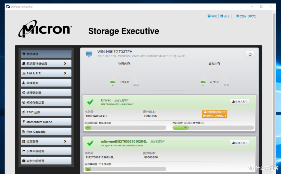Open support via the envelope icon
Viewport: 281px width, 174px height.
click(238, 16)
